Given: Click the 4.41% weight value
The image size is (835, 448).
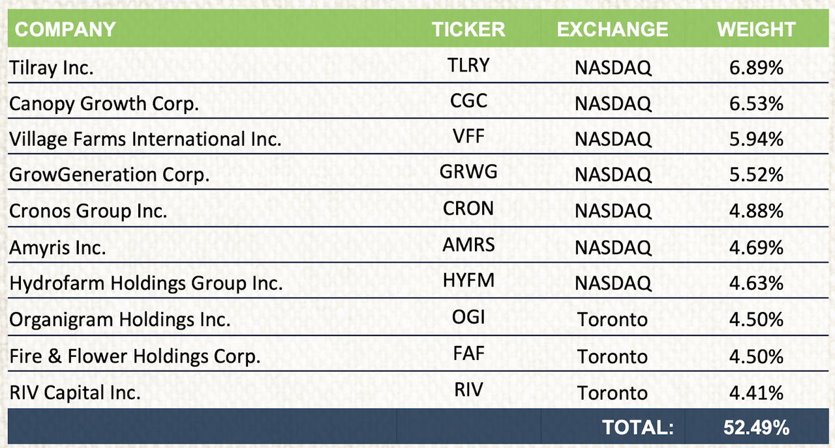Looking at the screenshot, I should 757,393.
